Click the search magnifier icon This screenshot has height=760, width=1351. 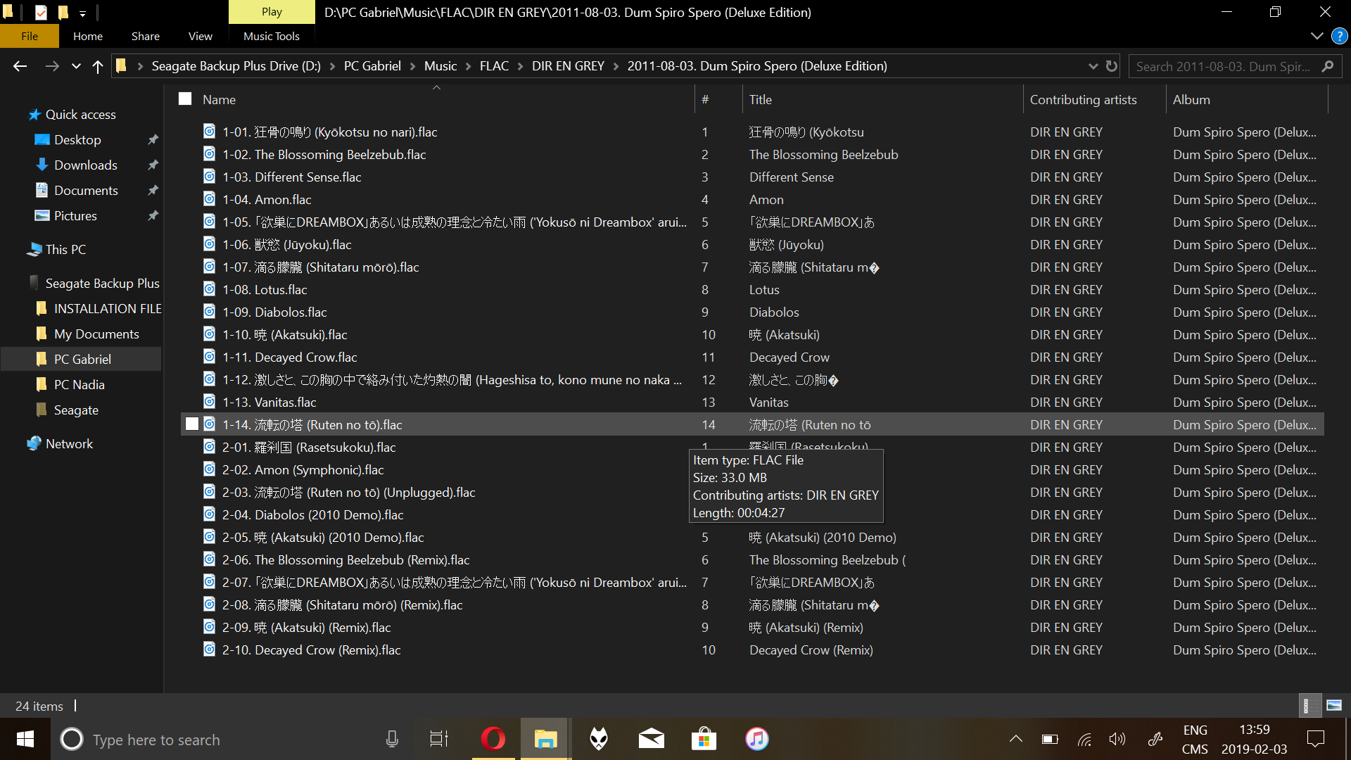1328,66
